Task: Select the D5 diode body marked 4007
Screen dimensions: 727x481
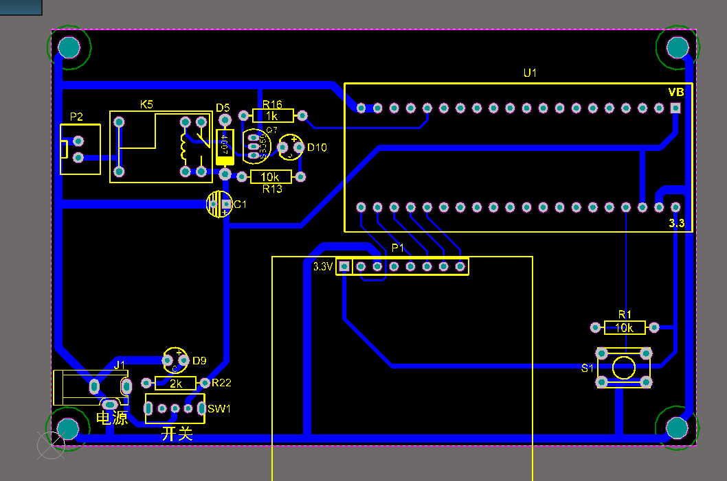Action: [x=225, y=148]
